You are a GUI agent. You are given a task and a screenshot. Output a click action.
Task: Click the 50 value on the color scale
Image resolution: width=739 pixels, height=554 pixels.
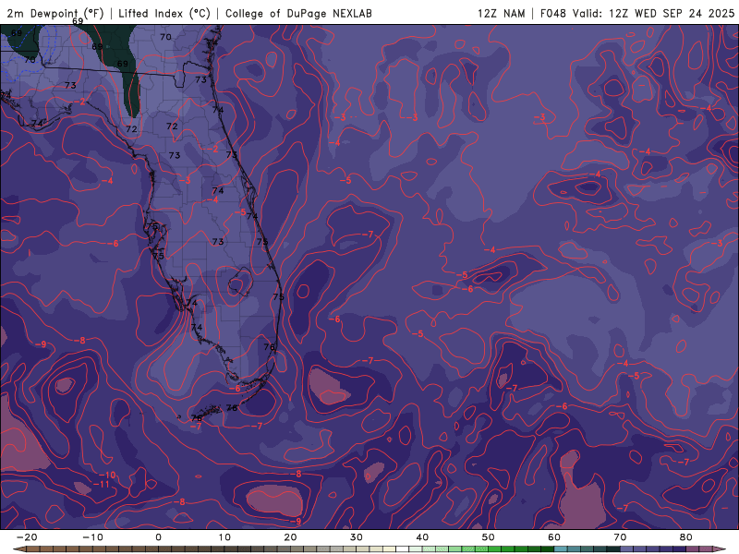click(489, 537)
